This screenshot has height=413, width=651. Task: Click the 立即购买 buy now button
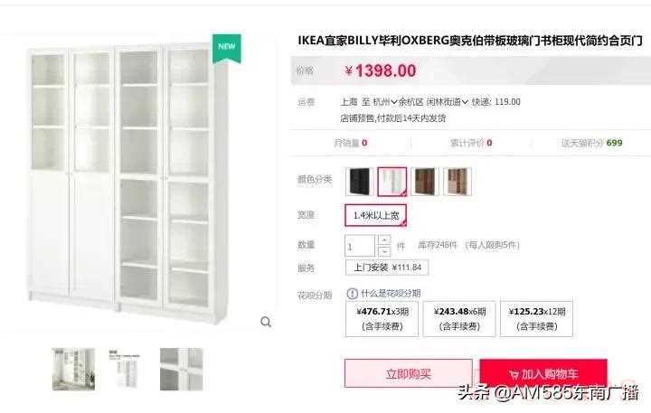409,373
